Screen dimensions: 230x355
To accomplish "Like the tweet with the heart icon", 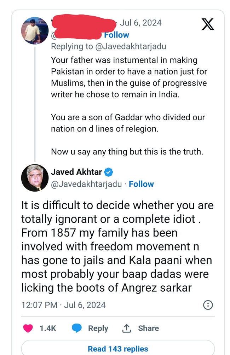I will pos(28,328).
